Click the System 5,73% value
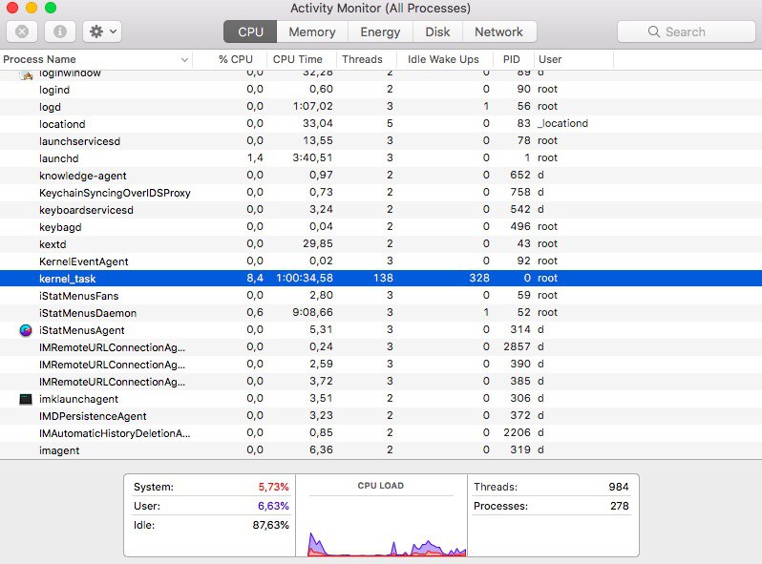This screenshot has width=762, height=564. point(273,487)
